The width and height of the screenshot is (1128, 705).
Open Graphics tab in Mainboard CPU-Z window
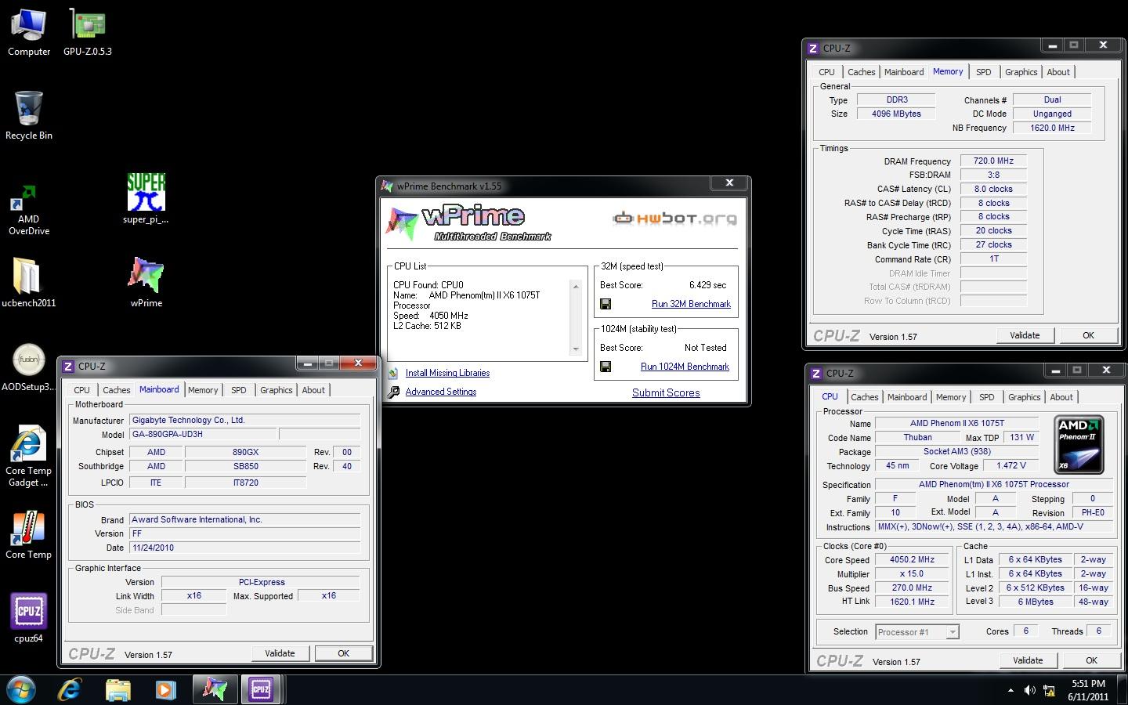pos(277,390)
